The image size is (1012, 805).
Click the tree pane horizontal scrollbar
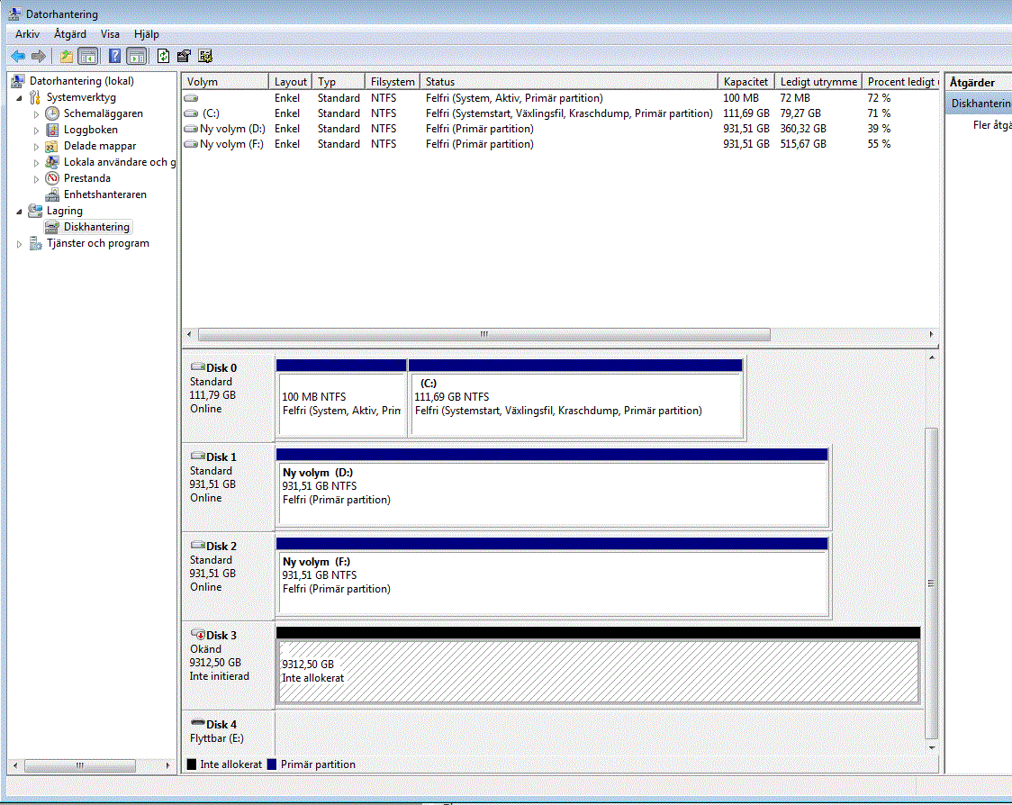pos(80,765)
